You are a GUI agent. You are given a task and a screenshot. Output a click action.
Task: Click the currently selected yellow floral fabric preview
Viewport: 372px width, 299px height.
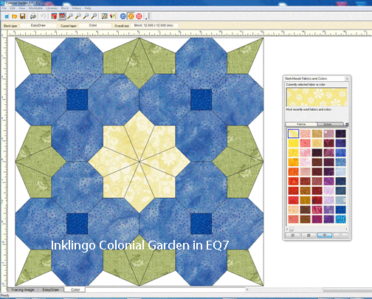coord(317,97)
